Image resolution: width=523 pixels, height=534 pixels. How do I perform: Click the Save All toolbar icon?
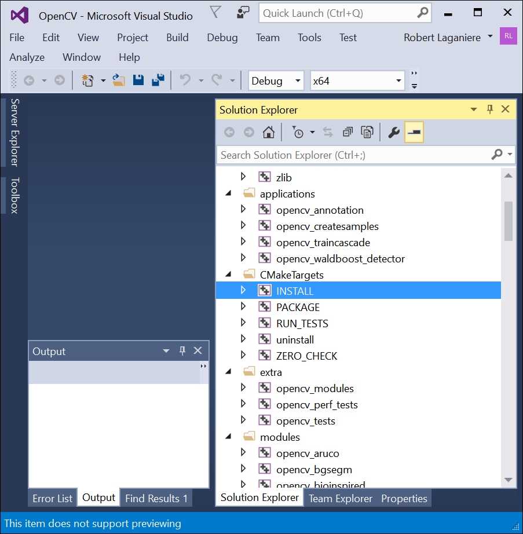click(158, 81)
